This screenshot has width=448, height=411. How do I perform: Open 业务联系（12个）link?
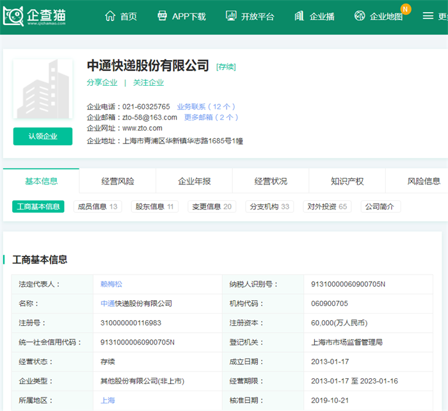[x=206, y=107]
